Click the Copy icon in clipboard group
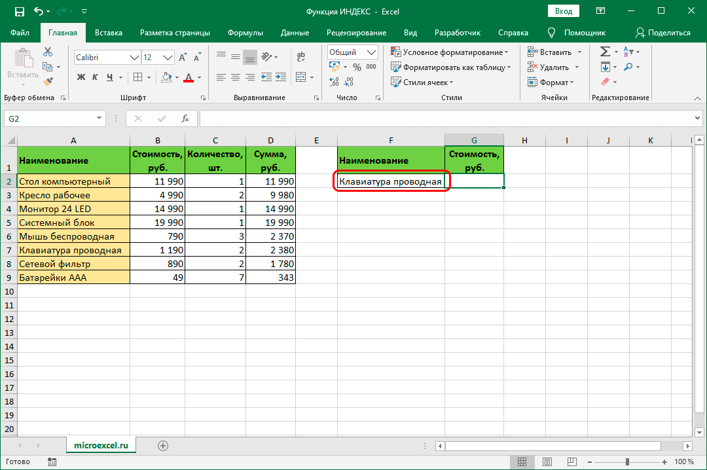Viewport: 707px width, 470px height. [x=48, y=67]
